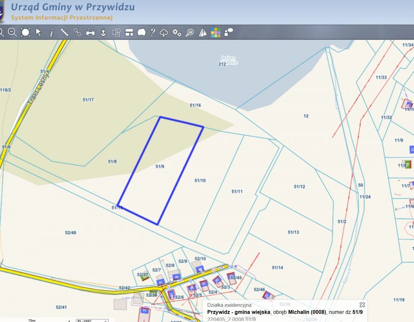Viewport: 414px width, 322px height.
Task: Open settings with the gears icon
Action: 177,33
